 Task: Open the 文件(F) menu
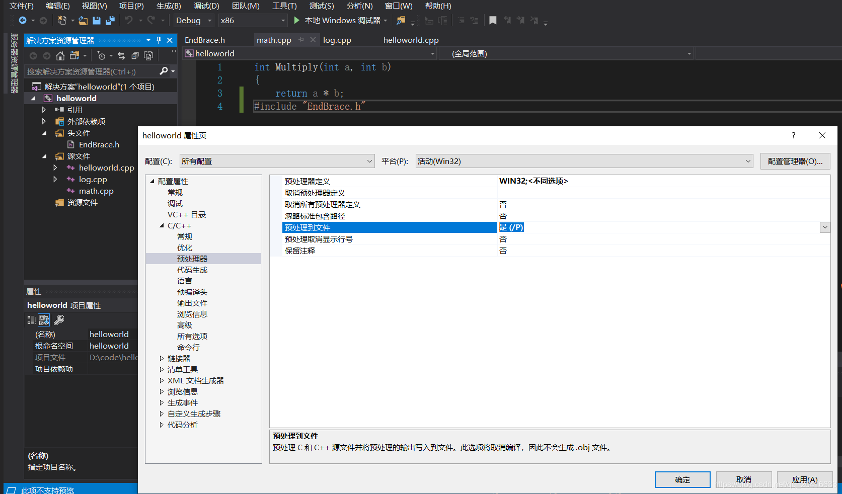tap(22, 6)
